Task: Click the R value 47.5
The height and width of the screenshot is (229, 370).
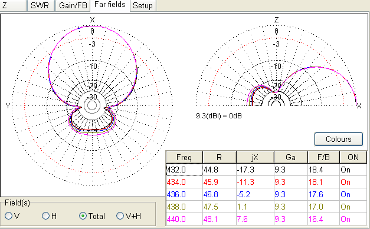Action: click(x=220, y=207)
